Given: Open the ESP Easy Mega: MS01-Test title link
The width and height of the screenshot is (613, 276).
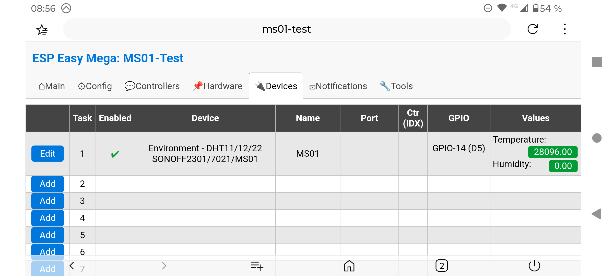Looking at the screenshot, I should click(108, 58).
